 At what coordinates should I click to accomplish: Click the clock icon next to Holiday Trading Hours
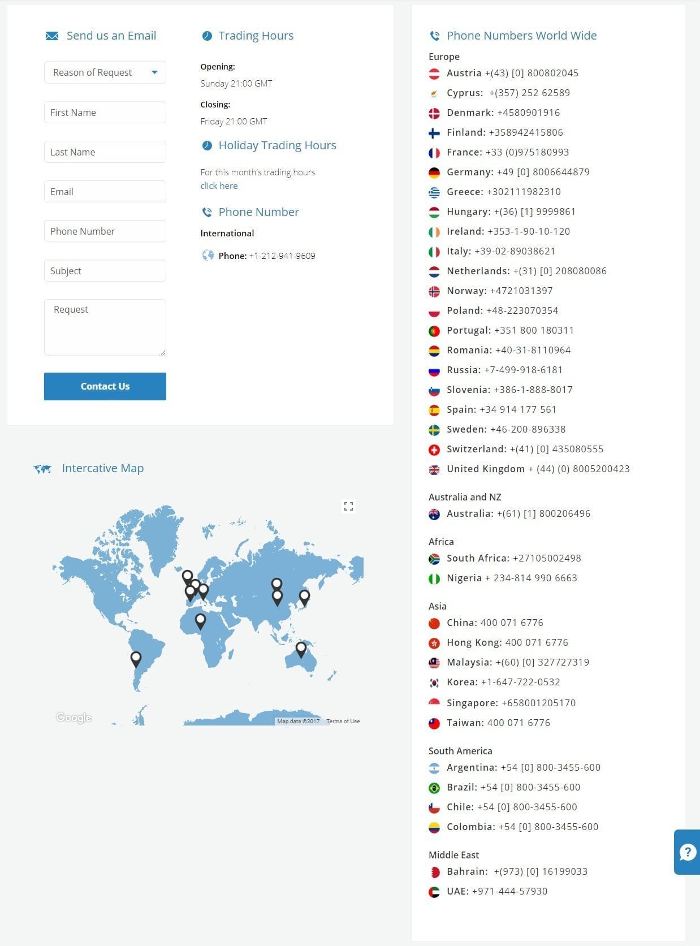pos(207,145)
